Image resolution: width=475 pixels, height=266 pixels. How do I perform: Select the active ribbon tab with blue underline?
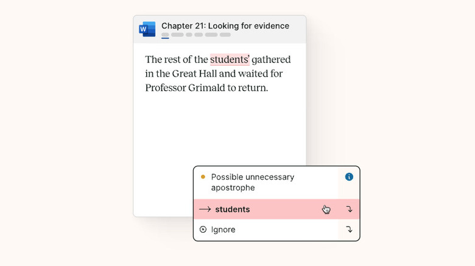pos(165,35)
